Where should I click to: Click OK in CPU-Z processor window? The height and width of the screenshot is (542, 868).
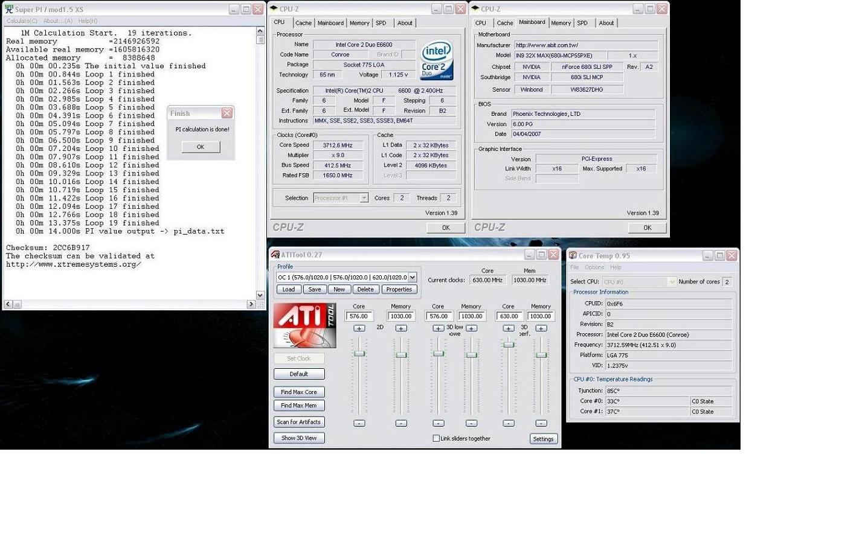(x=446, y=228)
